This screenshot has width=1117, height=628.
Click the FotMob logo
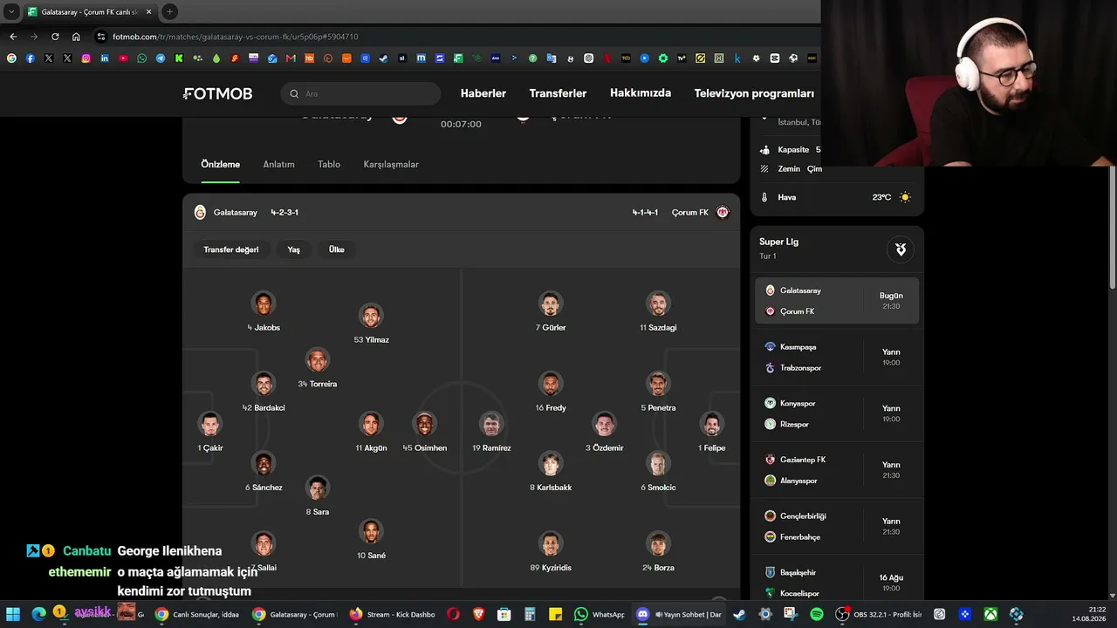click(218, 93)
